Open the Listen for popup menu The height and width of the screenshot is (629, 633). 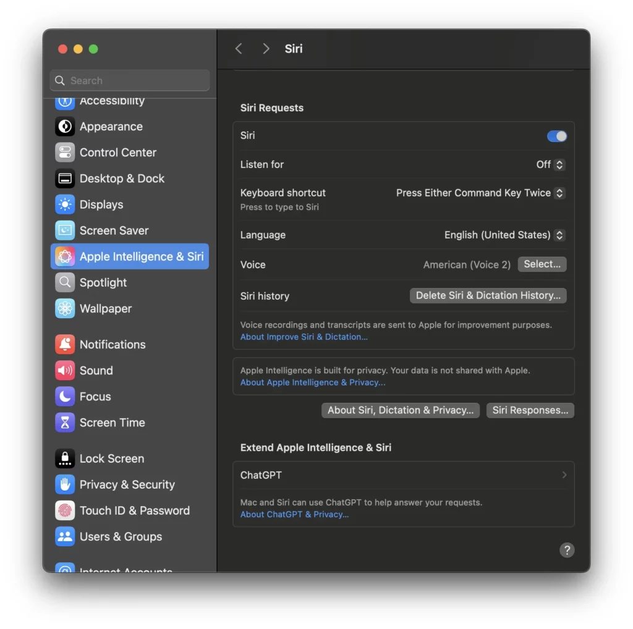[550, 164]
